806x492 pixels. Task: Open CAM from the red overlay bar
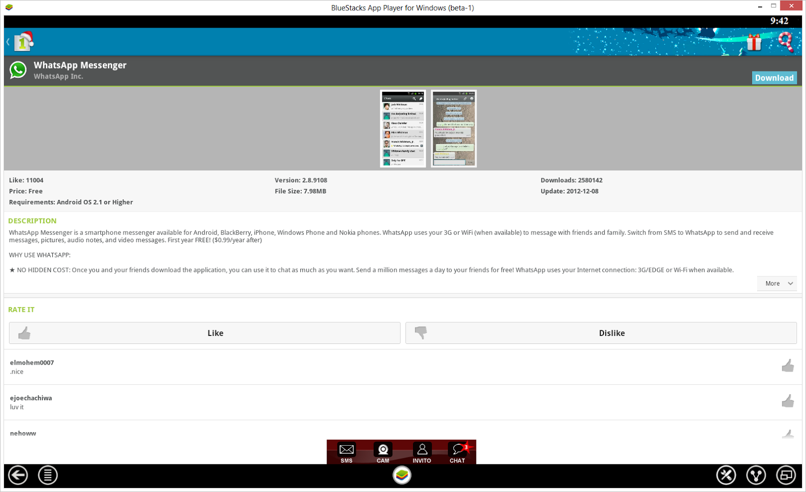click(x=383, y=452)
